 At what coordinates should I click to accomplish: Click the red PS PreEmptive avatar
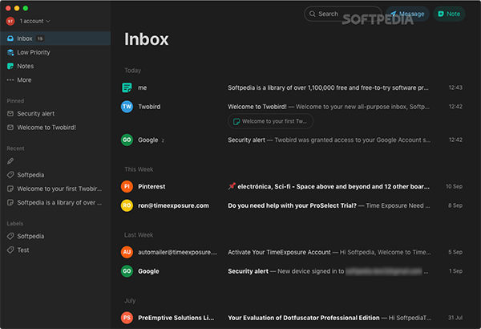click(127, 318)
